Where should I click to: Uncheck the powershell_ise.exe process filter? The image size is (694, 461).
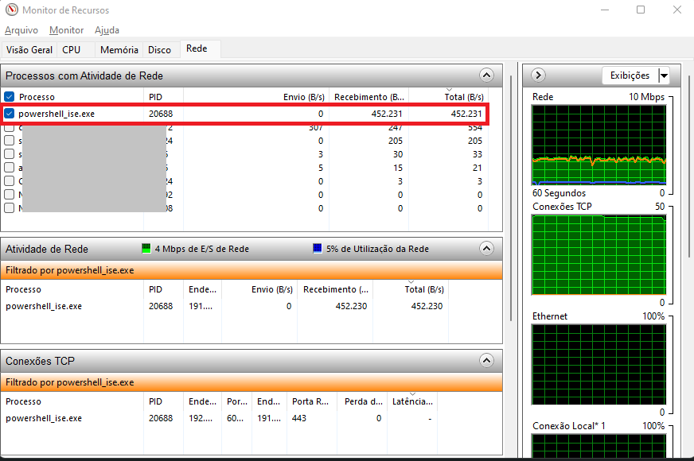(9, 114)
